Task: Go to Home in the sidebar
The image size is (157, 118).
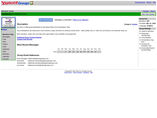Action: [x=5, y=29]
